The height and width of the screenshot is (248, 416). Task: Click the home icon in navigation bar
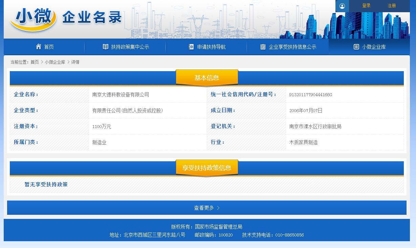39,46
